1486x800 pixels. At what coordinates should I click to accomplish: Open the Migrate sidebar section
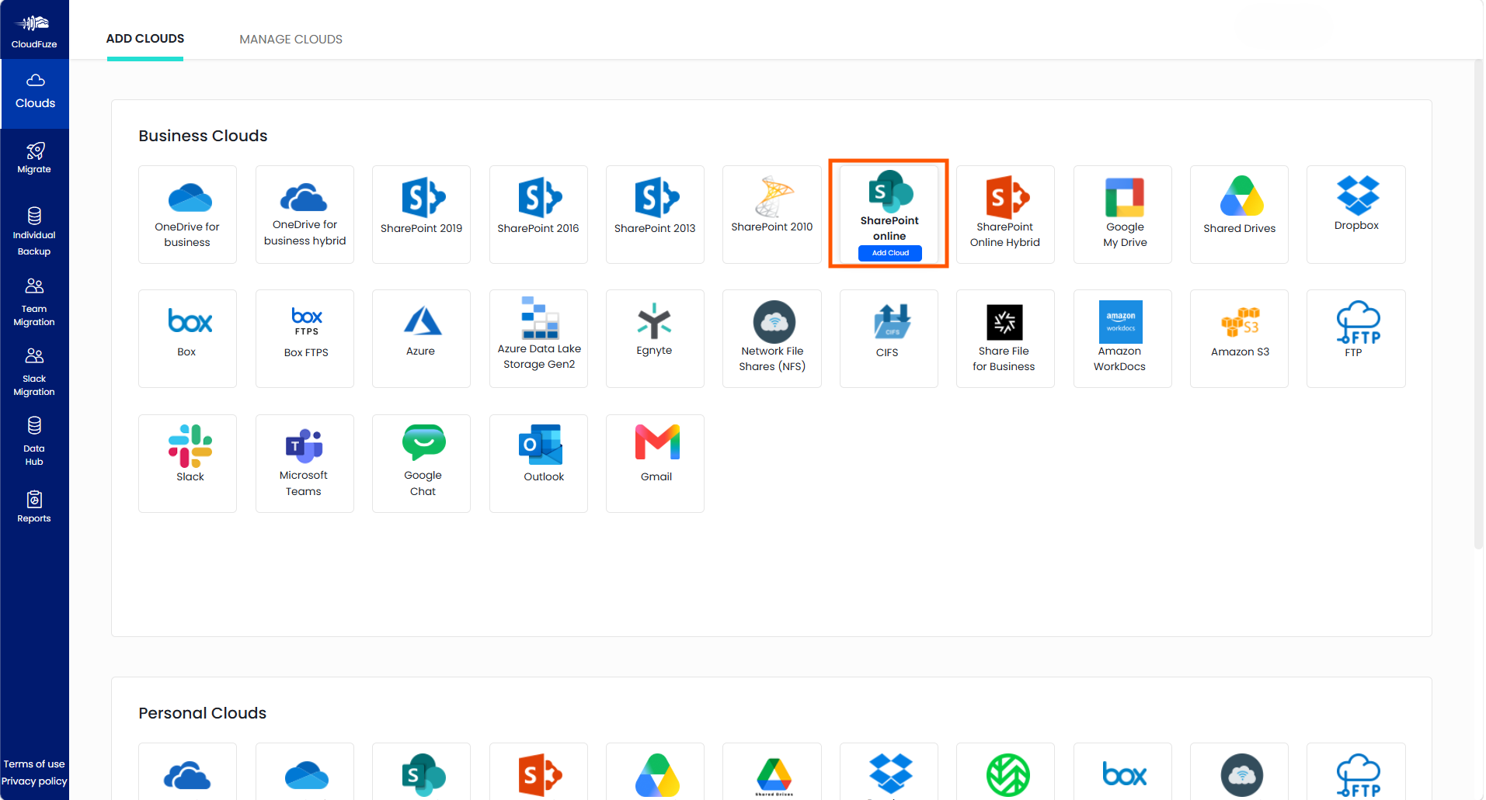click(x=34, y=158)
